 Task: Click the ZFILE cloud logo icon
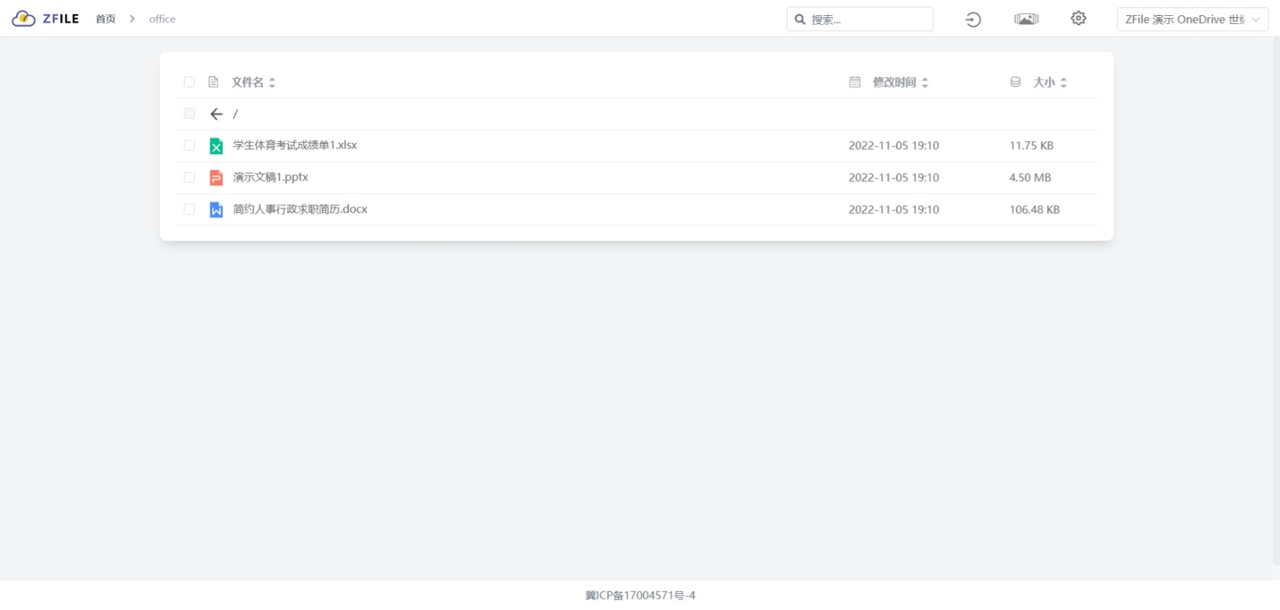point(24,19)
